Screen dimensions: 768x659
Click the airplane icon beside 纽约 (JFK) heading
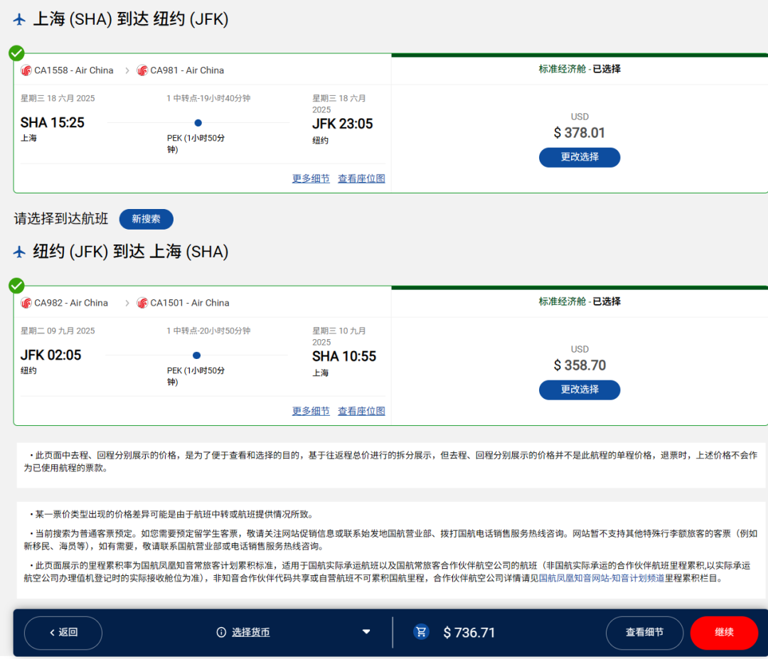click(x=20, y=252)
